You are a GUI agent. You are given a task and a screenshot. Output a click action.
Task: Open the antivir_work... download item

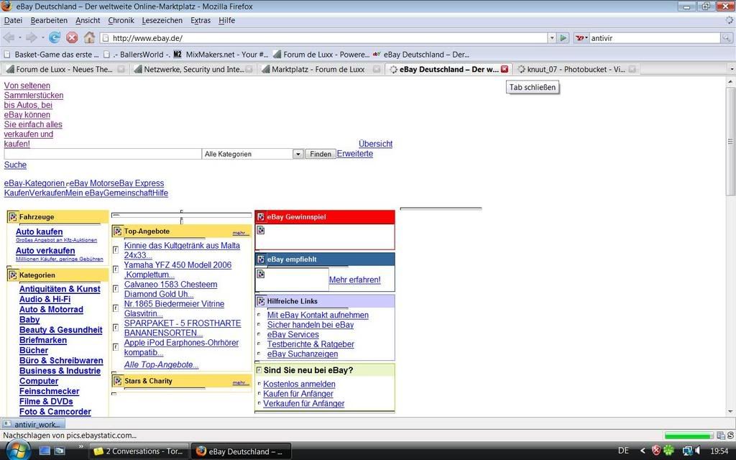click(x=33, y=424)
